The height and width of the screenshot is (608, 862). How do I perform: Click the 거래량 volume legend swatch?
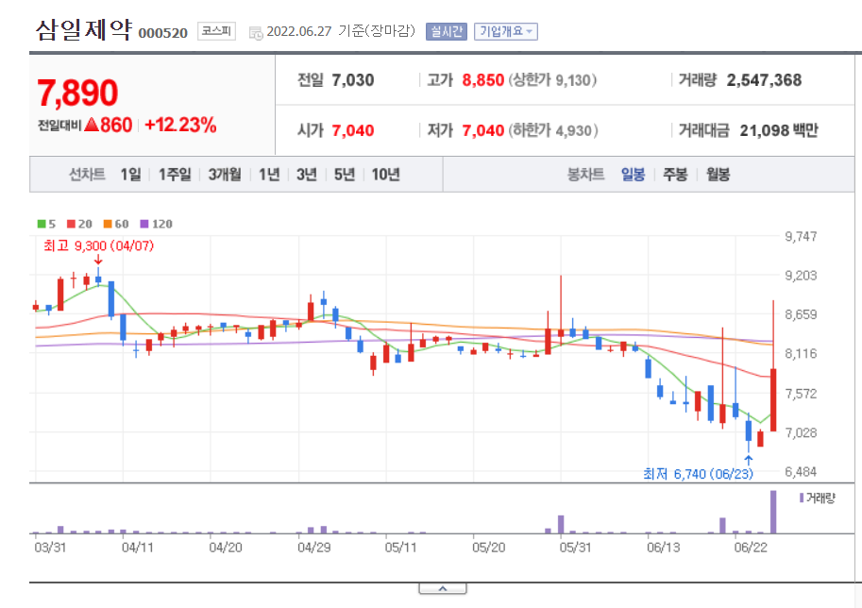(802, 498)
